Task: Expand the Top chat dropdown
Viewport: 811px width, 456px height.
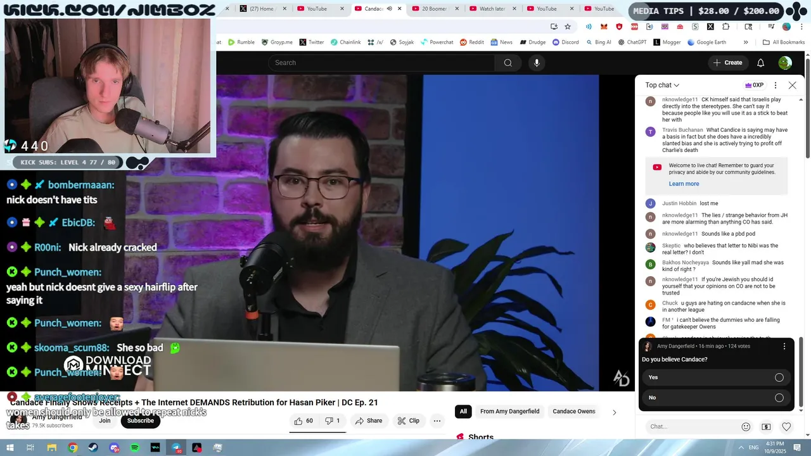Action: click(x=662, y=85)
